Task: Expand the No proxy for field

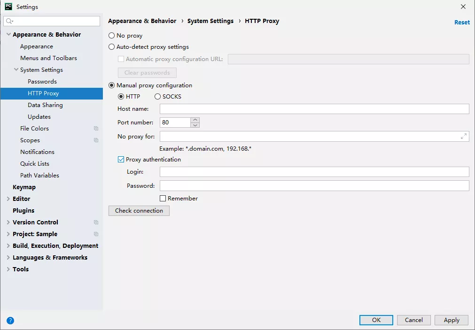Action: (x=463, y=136)
